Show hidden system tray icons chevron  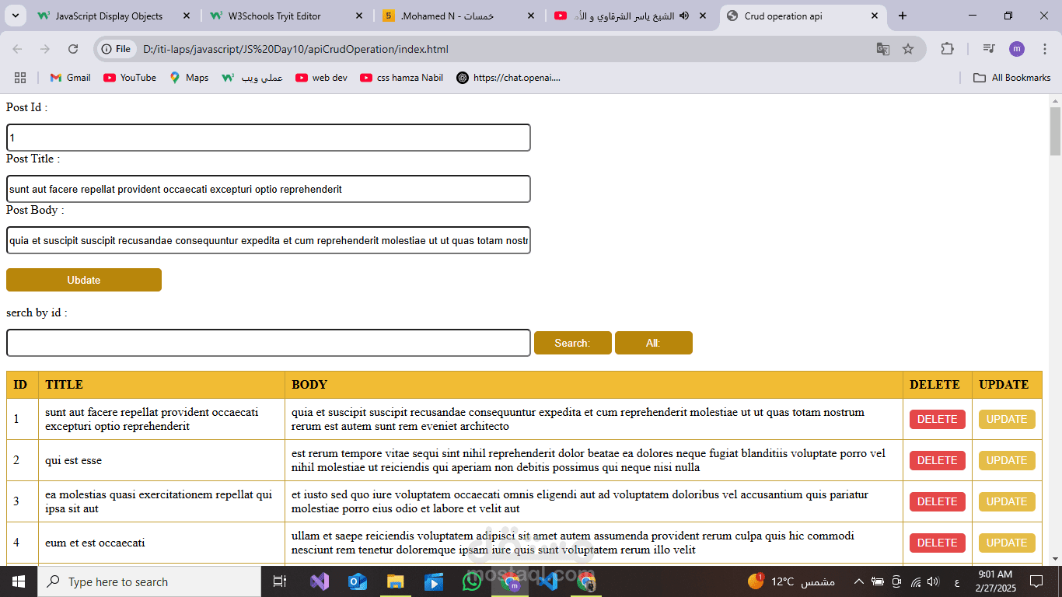858,581
